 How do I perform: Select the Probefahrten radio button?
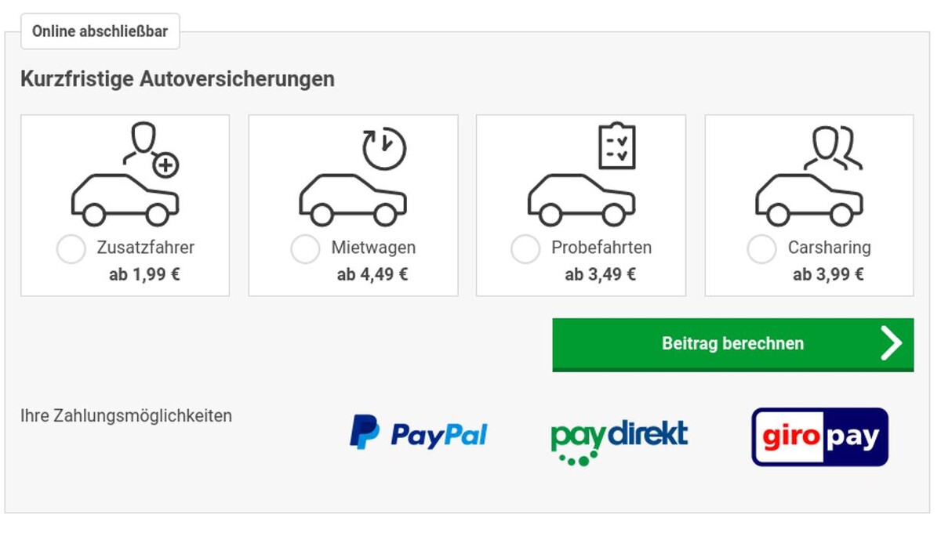[525, 248]
